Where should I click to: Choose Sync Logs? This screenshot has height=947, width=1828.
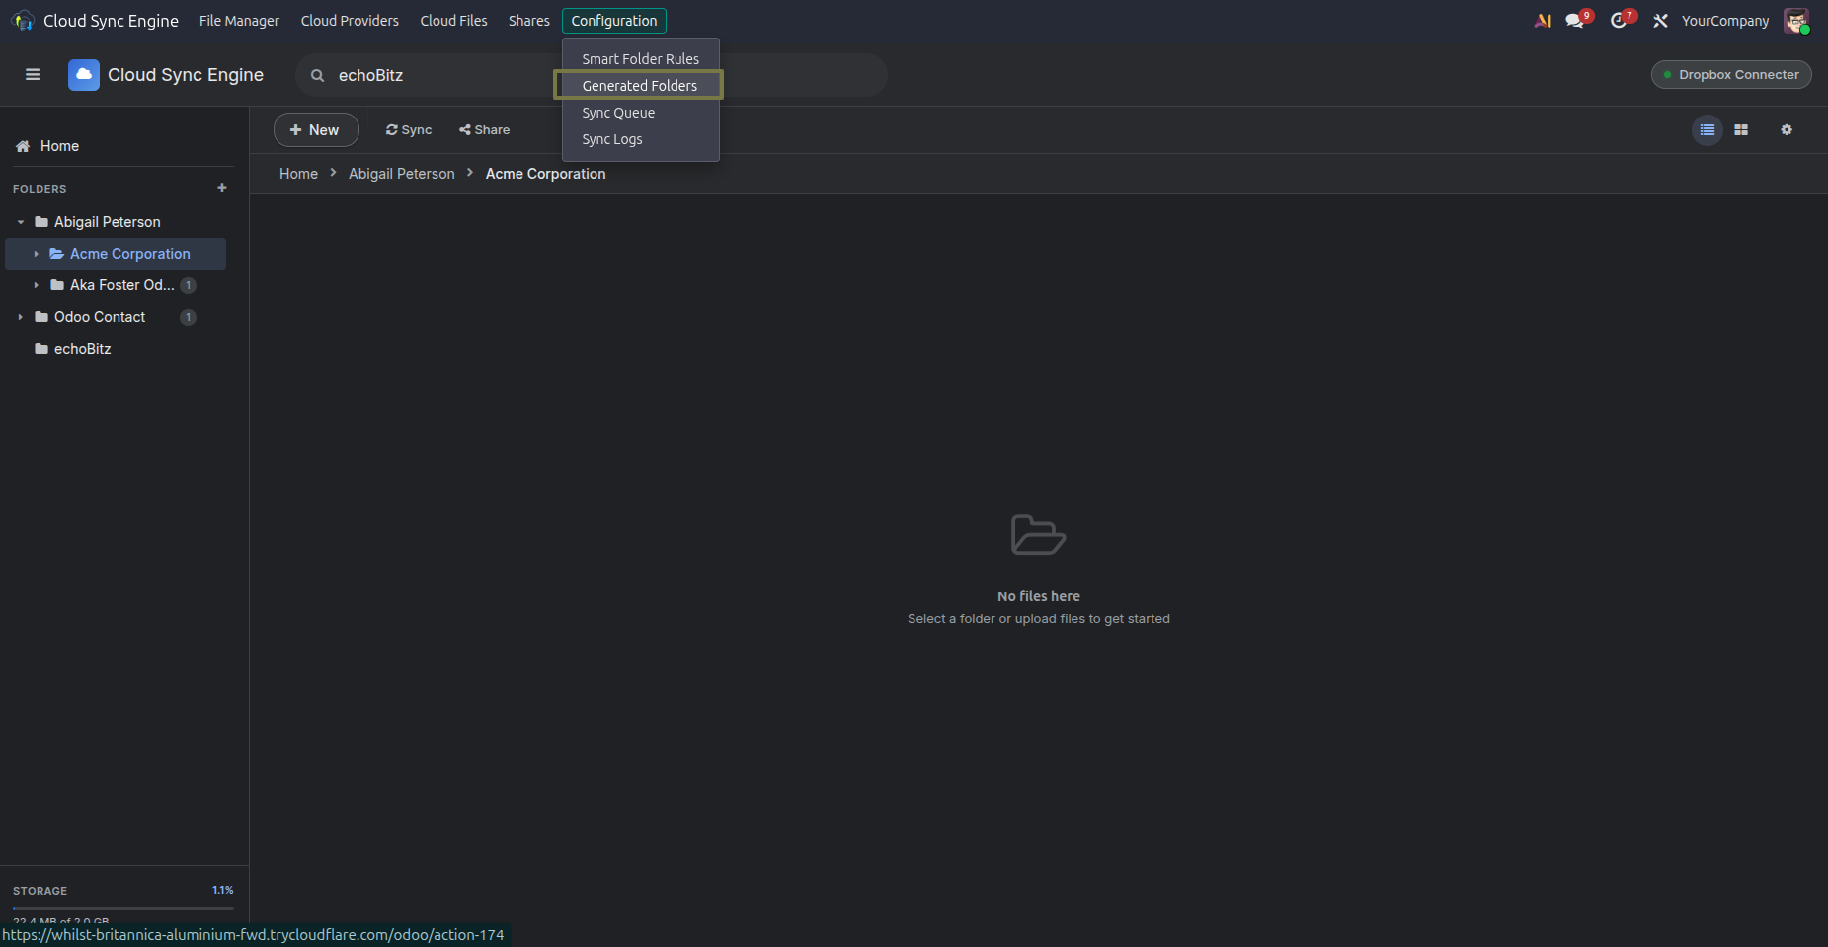click(x=640, y=139)
